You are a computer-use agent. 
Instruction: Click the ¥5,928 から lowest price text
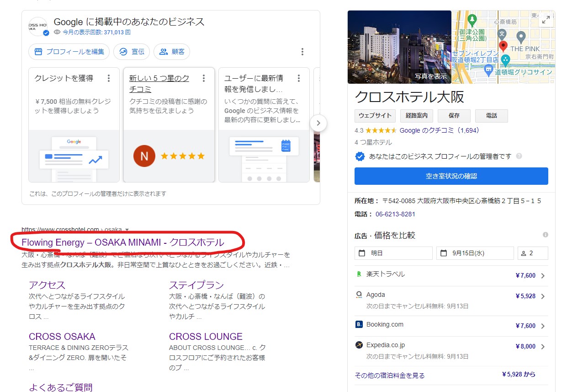[x=519, y=375]
